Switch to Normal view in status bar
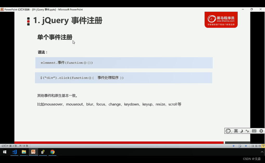Viewport: 265px width, 163px height. pos(253,146)
